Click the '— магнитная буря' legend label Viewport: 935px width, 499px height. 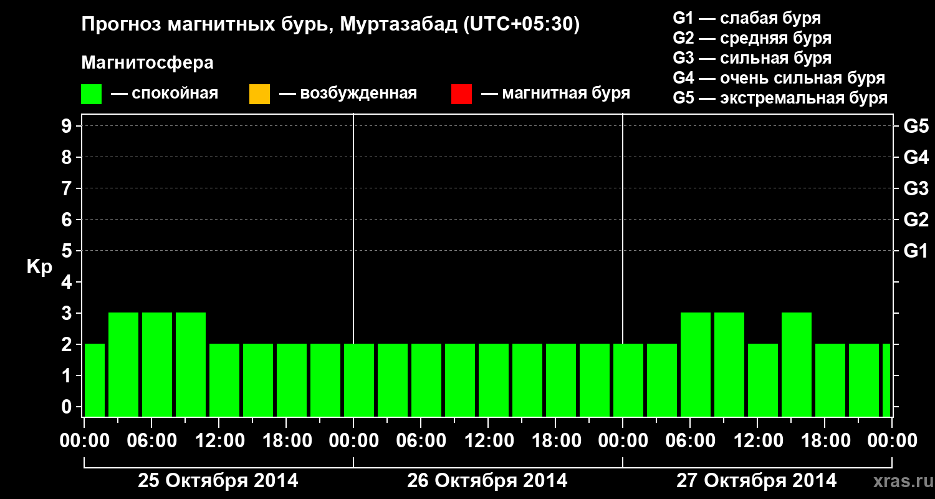pyautogui.click(x=555, y=94)
